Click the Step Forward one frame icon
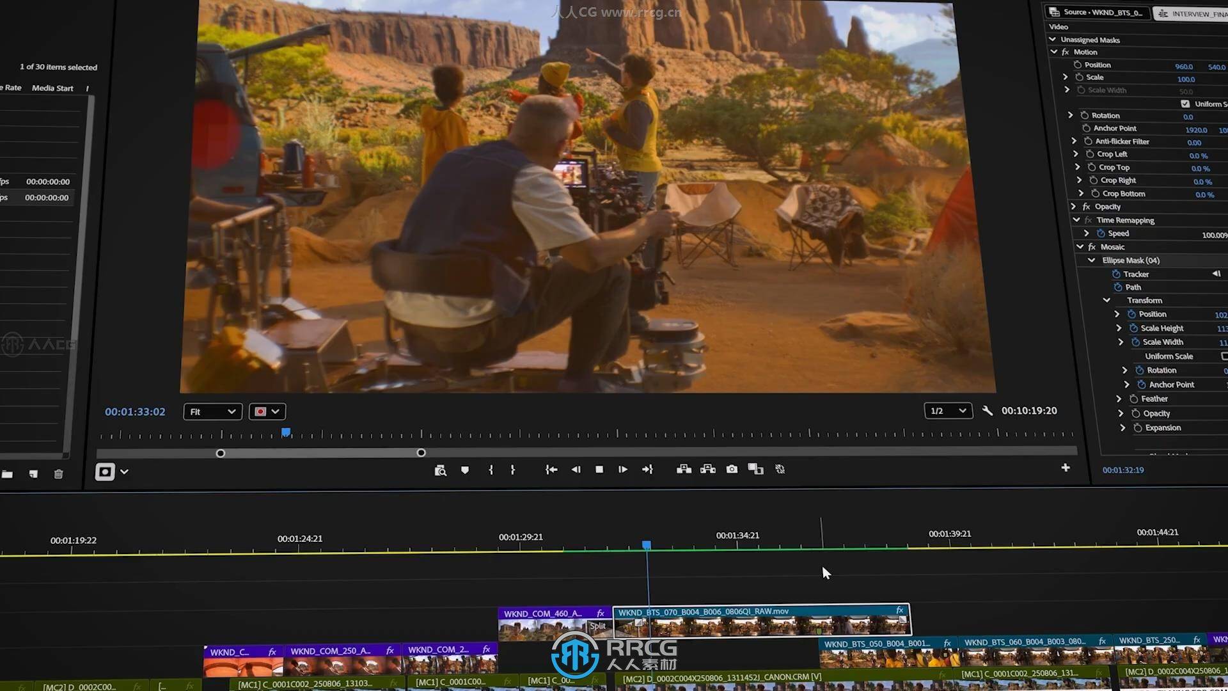1228x691 pixels. tap(623, 470)
